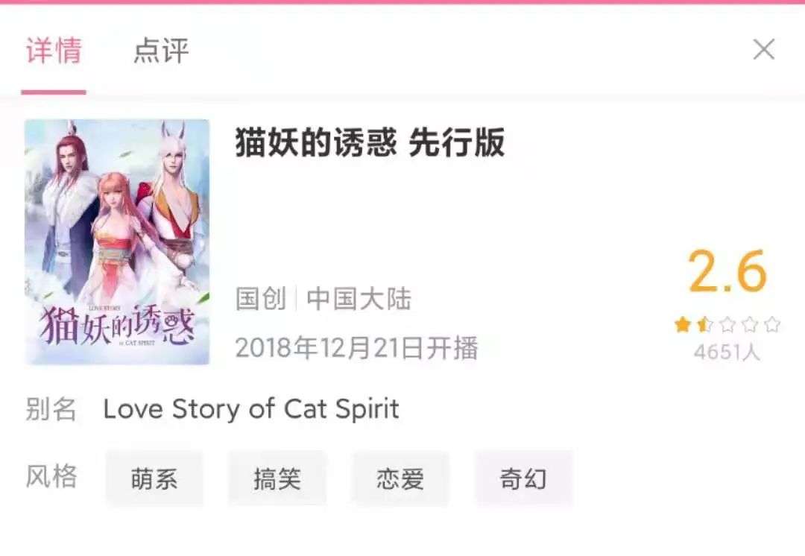Click the 4651人 rater count
Viewport: 805px width, 556px height.
pyautogui.click(x=727, y=353)
